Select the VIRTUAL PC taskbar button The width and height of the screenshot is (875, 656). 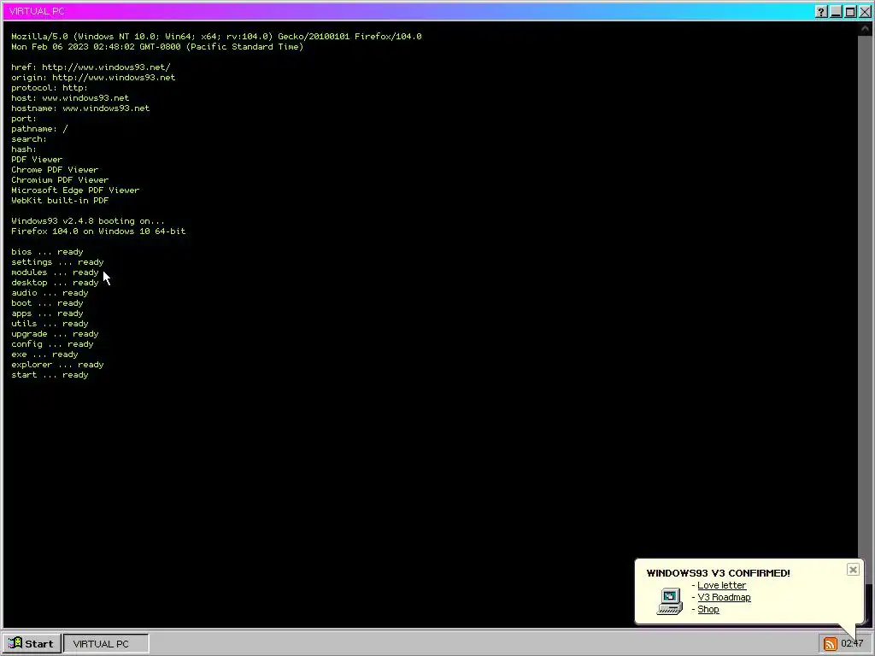point(106,644)
